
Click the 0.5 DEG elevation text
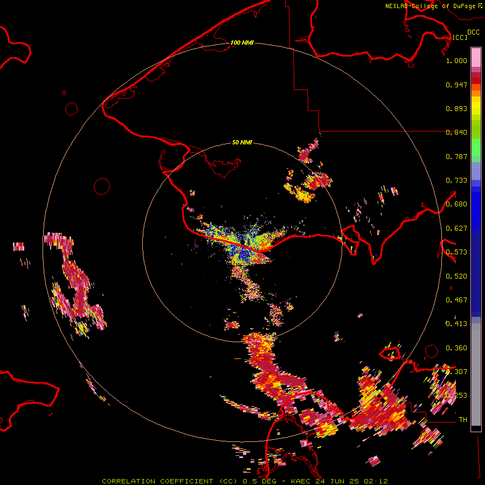pyautogui.click(x=259, y=481)
